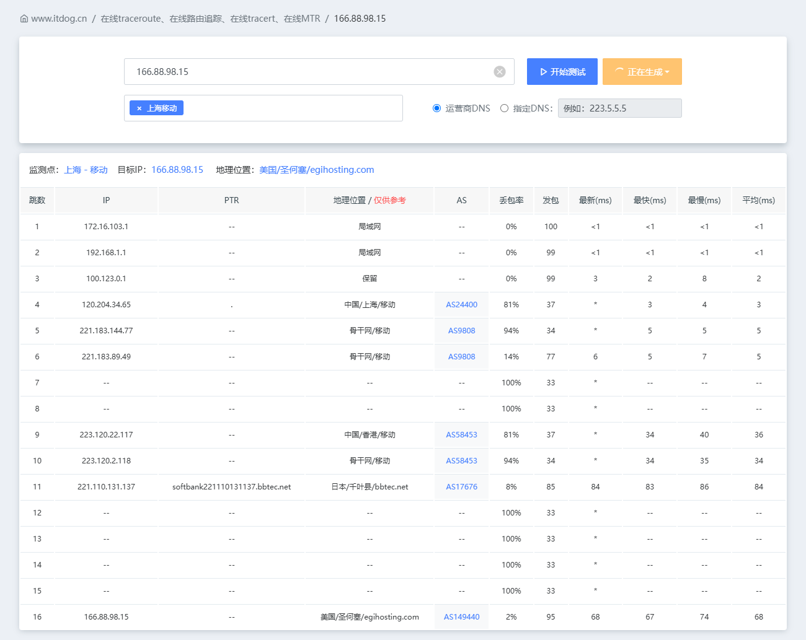806x640 pixels.
Task: Click the target IP 166.88.98.15 link
Action: [177, 170]
